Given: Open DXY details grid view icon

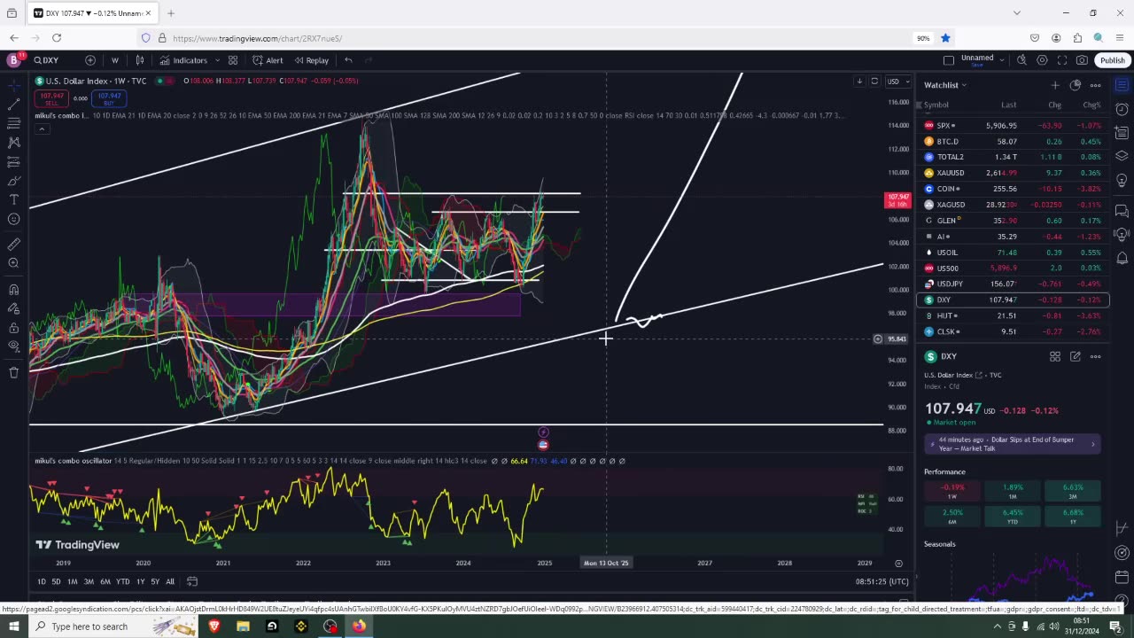Looking at the screenshot, I should click(1055, 356).
